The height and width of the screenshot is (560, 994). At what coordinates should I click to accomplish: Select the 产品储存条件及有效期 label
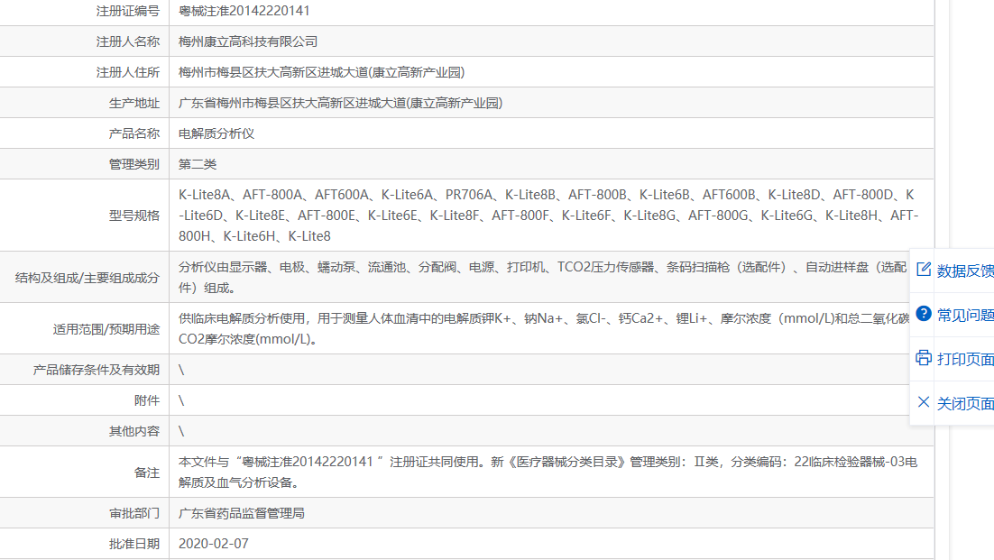97,370
